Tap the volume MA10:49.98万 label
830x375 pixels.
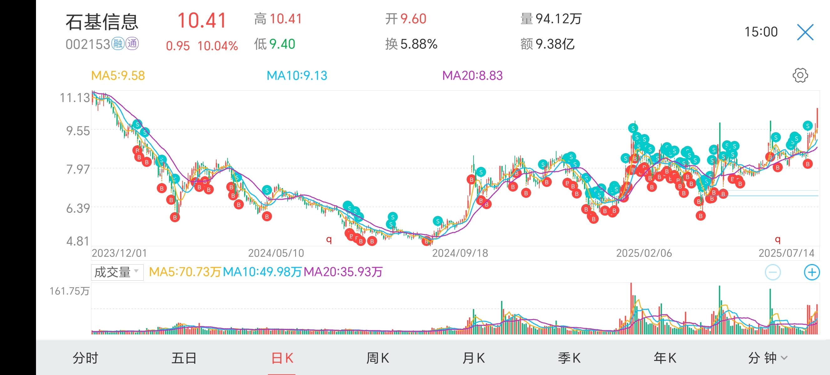(262, 272)
